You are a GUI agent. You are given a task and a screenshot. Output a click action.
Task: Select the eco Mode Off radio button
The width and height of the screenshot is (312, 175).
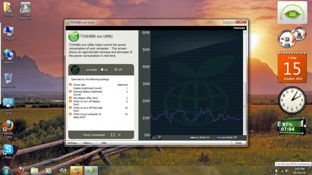[x=116, y=70]
